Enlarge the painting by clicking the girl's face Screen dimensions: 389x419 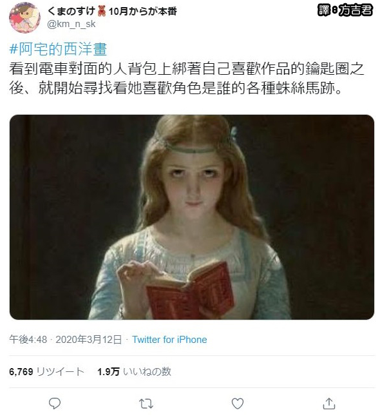tap(194, 184)
